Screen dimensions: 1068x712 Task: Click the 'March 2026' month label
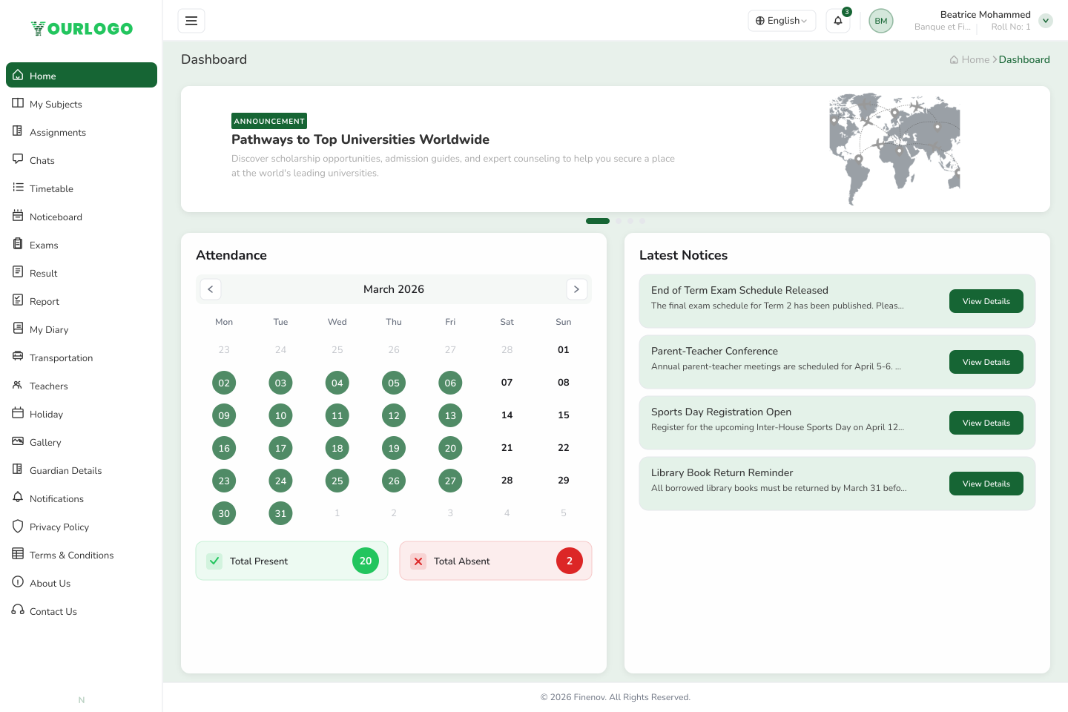coord(394,289)
